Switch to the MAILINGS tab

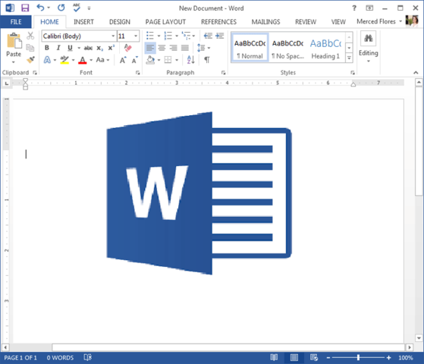point(265,22)
